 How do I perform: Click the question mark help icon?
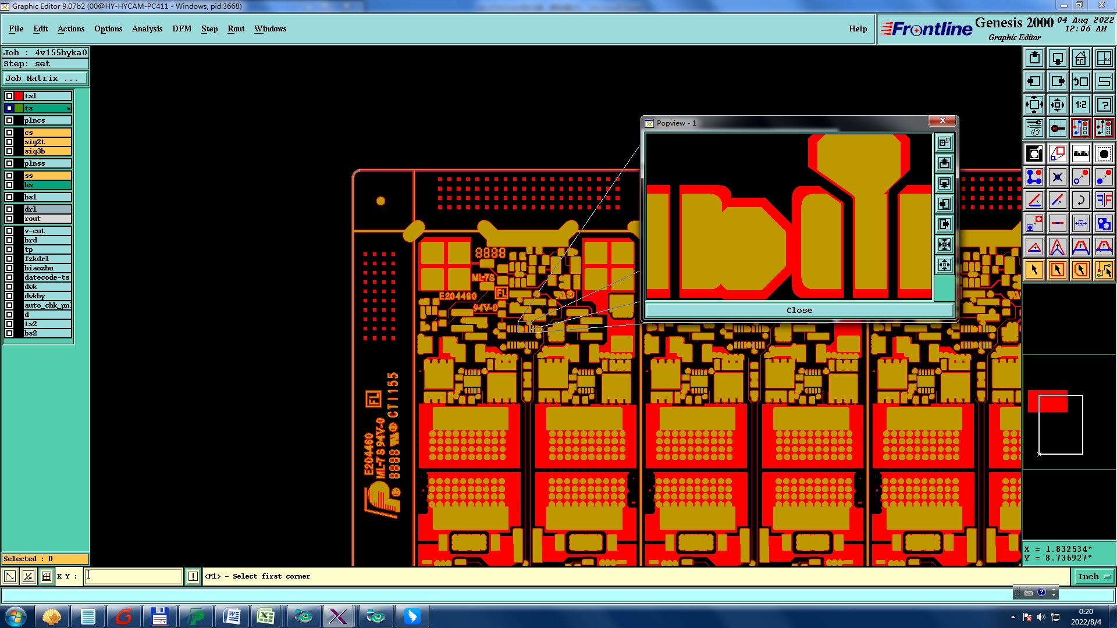[x=1104, y=105]
